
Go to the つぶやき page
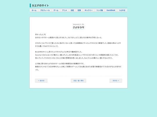coord(122,10)
